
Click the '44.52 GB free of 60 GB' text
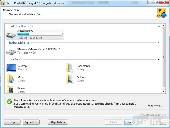point(30,38)
